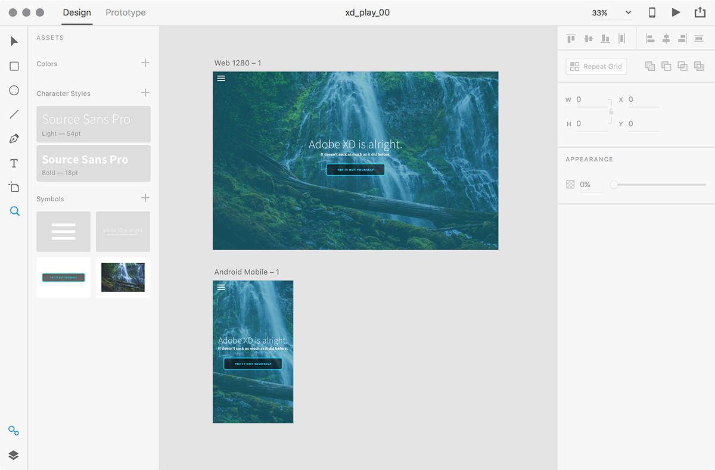Click the desktop preview play button
The width and height of the screenshot is (715, 470).
point(676,13)
